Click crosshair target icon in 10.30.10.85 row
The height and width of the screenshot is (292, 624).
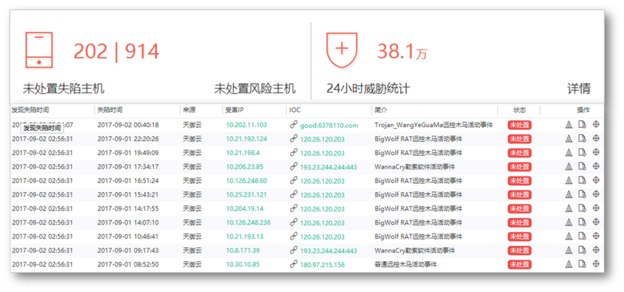pyautogui.click(x=596, y=264)
